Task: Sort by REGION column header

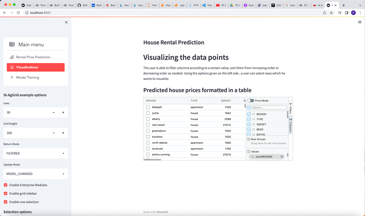Action: click(x=151, y=101)
